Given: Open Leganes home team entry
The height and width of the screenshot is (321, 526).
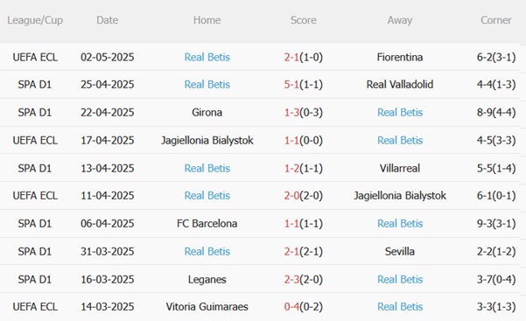Looking at the screenshot, I should pos(207,279).
